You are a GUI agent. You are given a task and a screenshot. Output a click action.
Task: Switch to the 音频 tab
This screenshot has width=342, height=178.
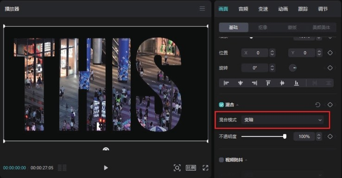[243, 9]
